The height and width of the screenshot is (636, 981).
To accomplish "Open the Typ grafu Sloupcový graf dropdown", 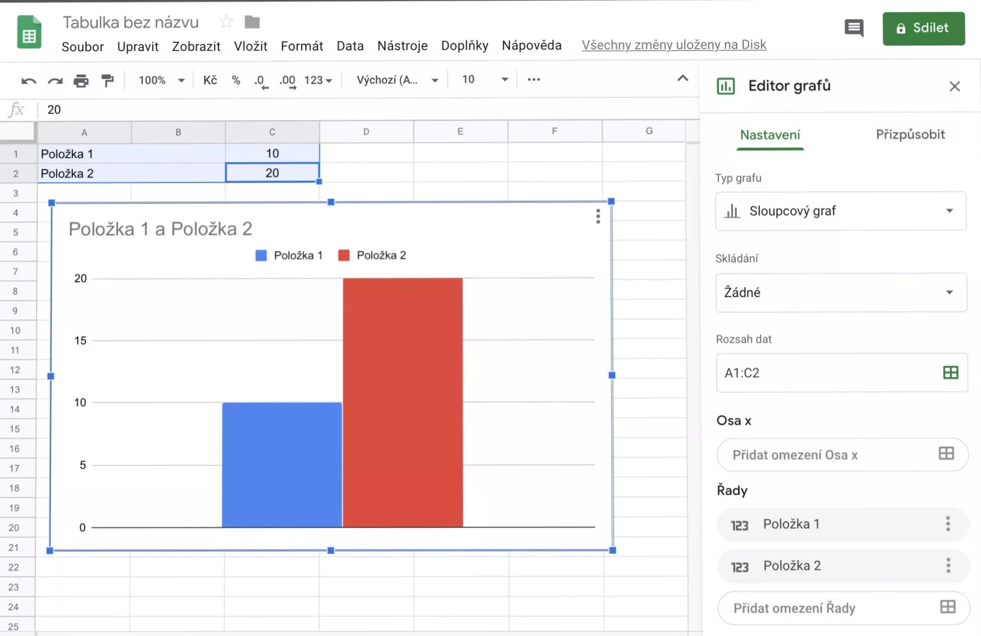I will [x=840, y=211].
